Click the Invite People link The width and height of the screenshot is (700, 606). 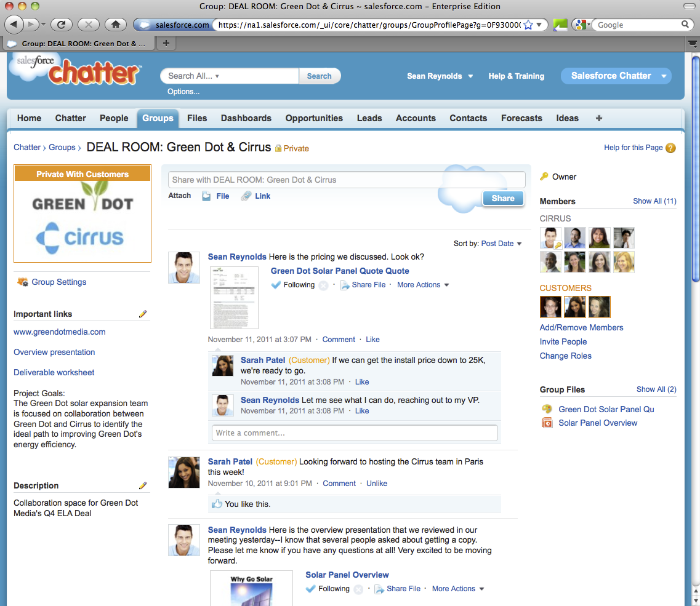coord(563,342)
